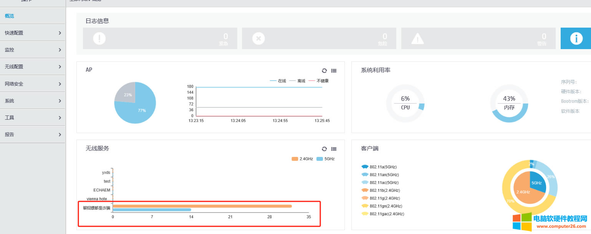Viewport: 591px width, 234px height.
Task: Open the 监控 menu item
Action: tap(33, 50)
